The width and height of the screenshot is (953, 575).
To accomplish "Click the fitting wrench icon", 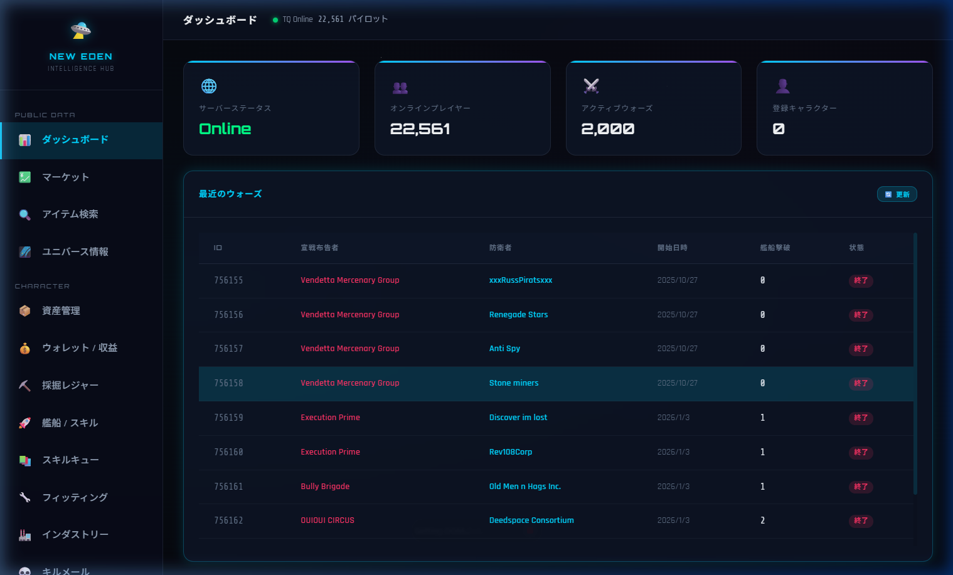I will point(25,497).
